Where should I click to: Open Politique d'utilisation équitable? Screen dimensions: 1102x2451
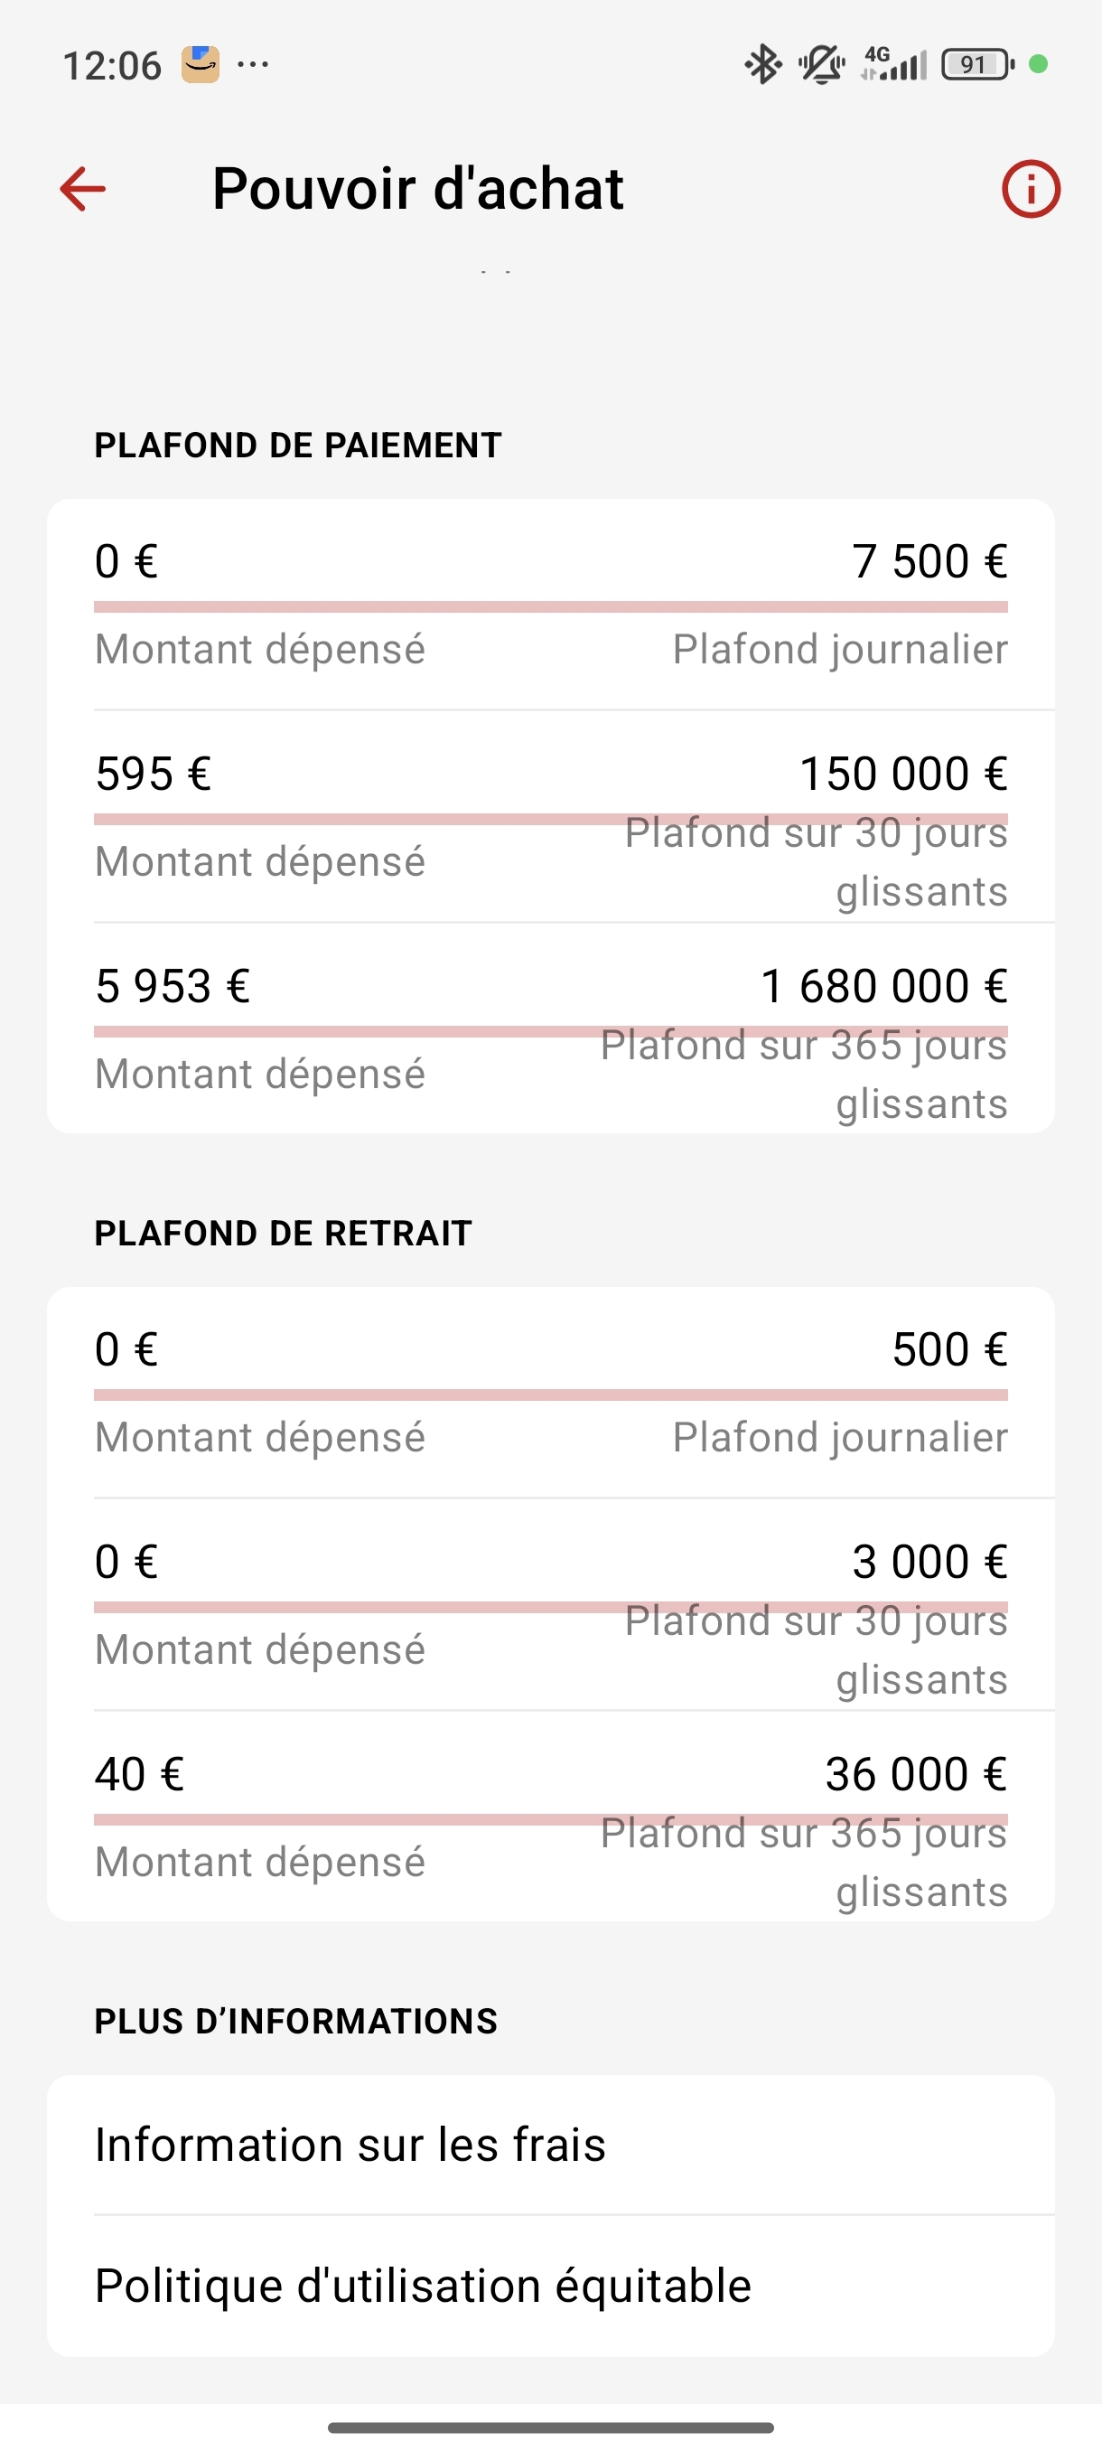550,2286
